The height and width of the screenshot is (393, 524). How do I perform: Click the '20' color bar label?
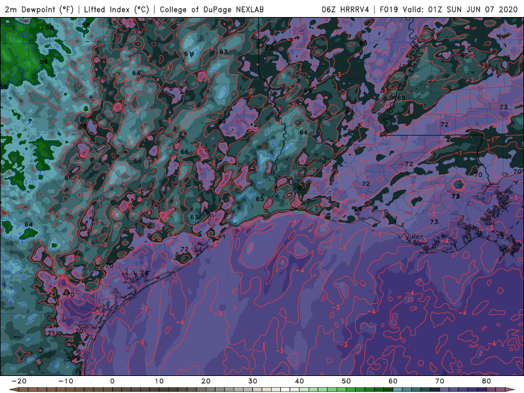pos(206,381)
